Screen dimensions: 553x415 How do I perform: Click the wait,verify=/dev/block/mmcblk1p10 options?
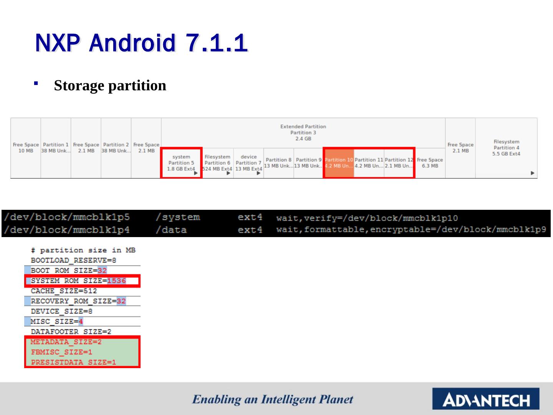click(x=367, y=218)
